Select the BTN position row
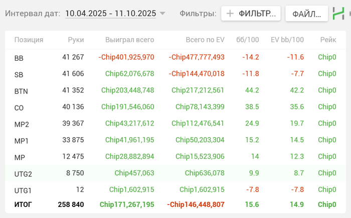 coord(21,91)
